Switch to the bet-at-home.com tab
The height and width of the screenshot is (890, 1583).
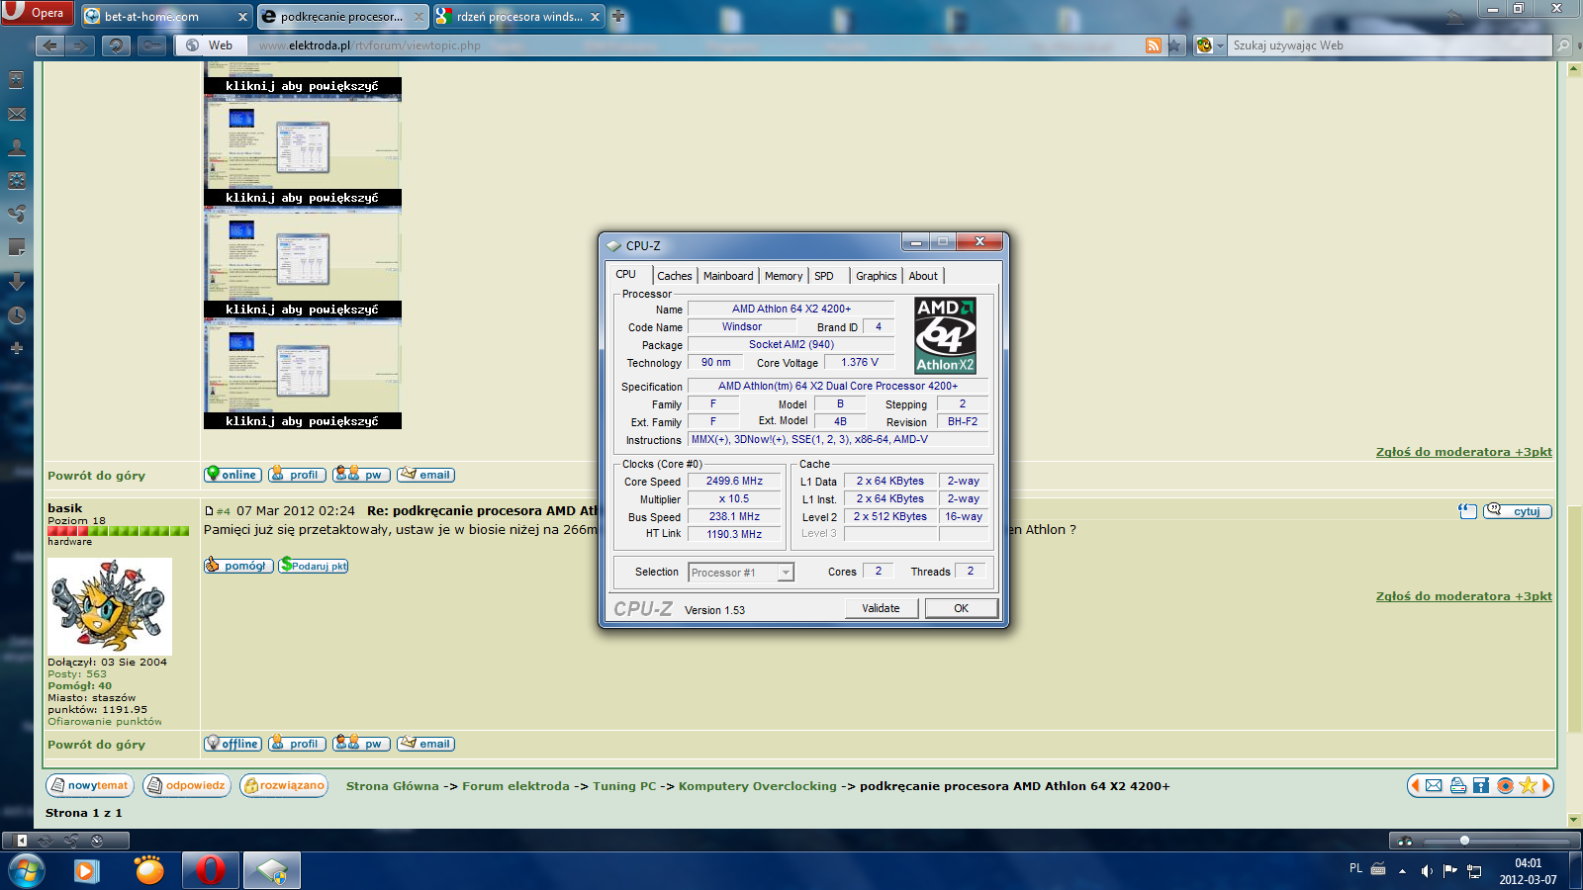[x=165, y=16]
